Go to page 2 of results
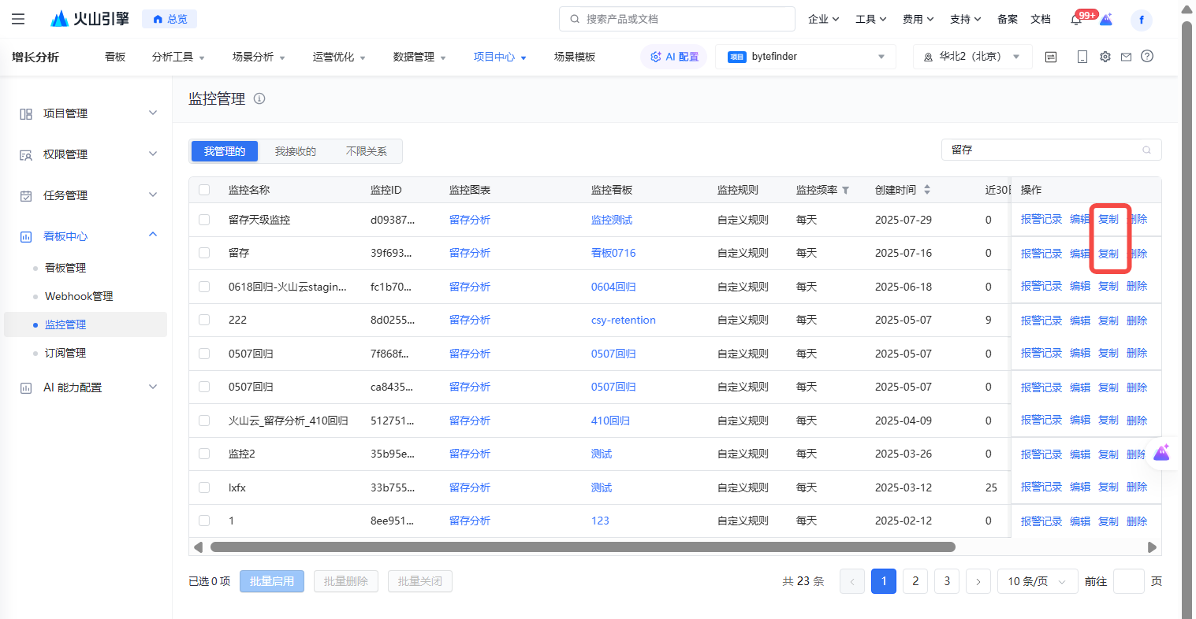 pyautogui.click(x=915, y=581)
